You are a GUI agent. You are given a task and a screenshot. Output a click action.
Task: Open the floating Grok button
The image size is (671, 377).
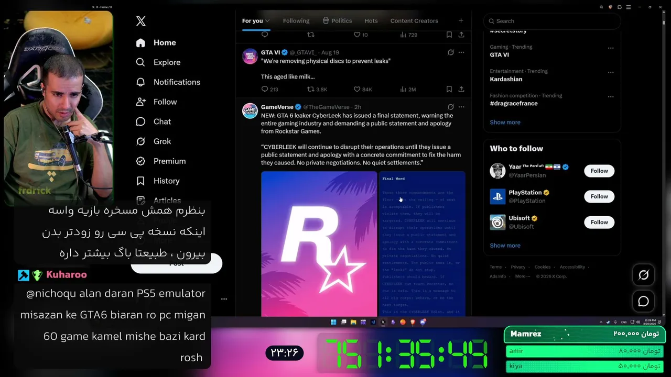click(644, 275)
